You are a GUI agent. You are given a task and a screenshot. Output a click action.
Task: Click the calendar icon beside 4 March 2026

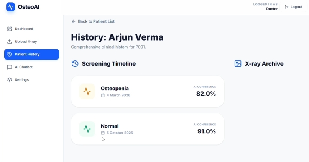(103, 95)
